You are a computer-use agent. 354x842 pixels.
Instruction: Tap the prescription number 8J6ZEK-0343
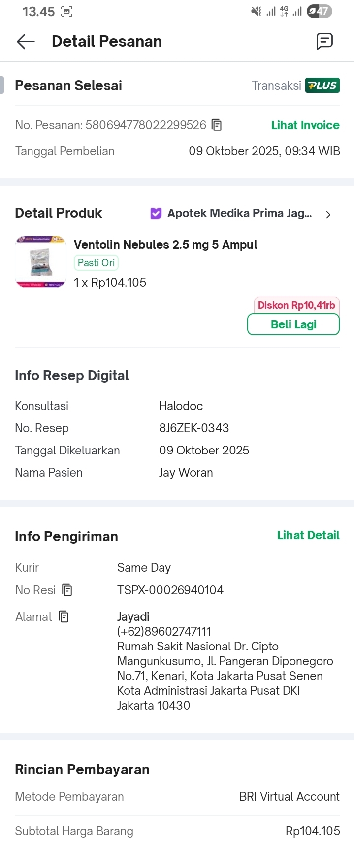[x=194, y=428]
